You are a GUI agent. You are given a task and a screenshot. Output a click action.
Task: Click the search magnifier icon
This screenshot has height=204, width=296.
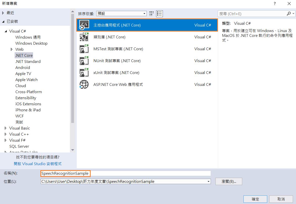(x=289, y=14)
